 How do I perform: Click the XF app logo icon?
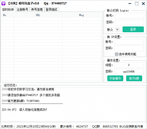(x=3, y=3)
